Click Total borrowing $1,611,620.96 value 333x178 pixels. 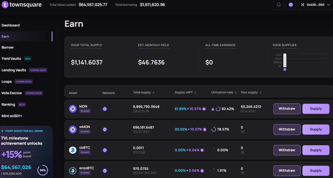[152, 5]
